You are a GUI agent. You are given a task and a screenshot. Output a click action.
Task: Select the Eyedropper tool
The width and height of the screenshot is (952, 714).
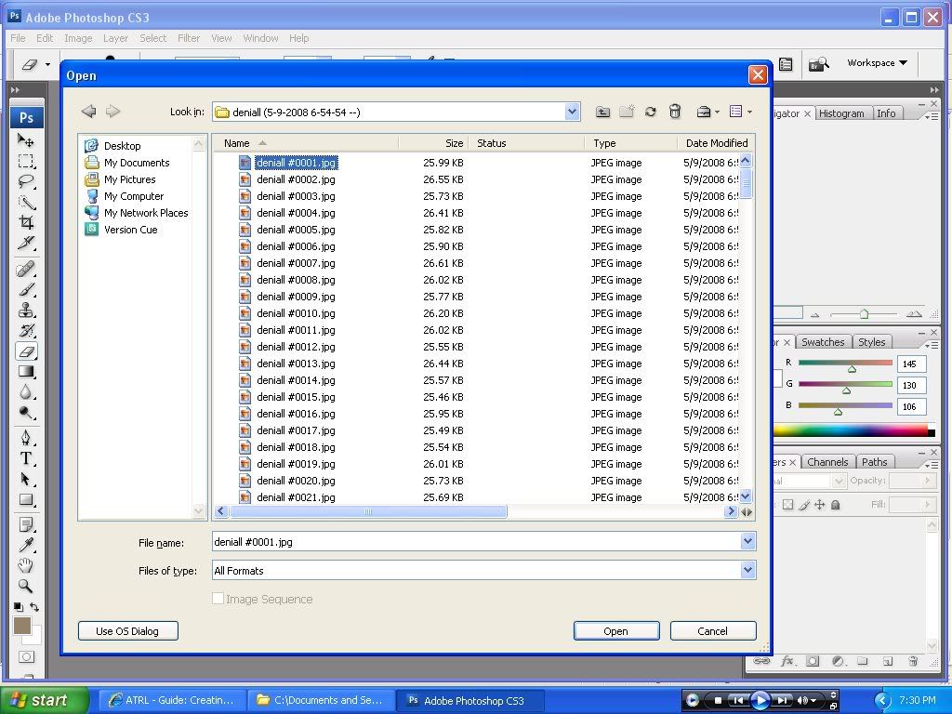[25, 545]
